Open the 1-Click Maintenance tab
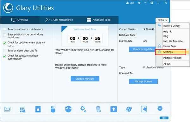The height and width of the screenshot is (122, 190). [x=59, y=20]
